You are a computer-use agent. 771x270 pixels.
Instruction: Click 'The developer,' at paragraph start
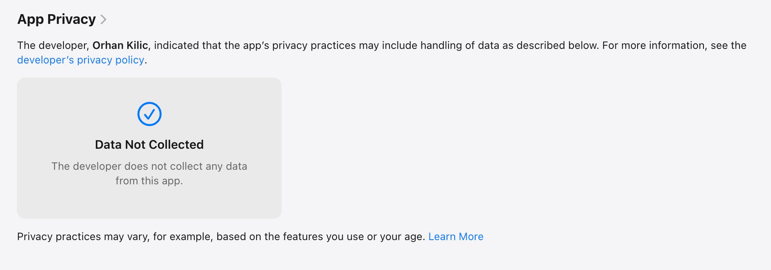pos(53,45)
